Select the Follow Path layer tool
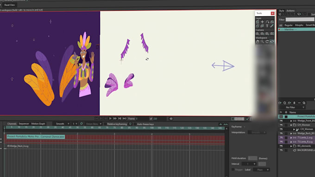This screenshot has width=315, height=177. (x=267, y=22)
